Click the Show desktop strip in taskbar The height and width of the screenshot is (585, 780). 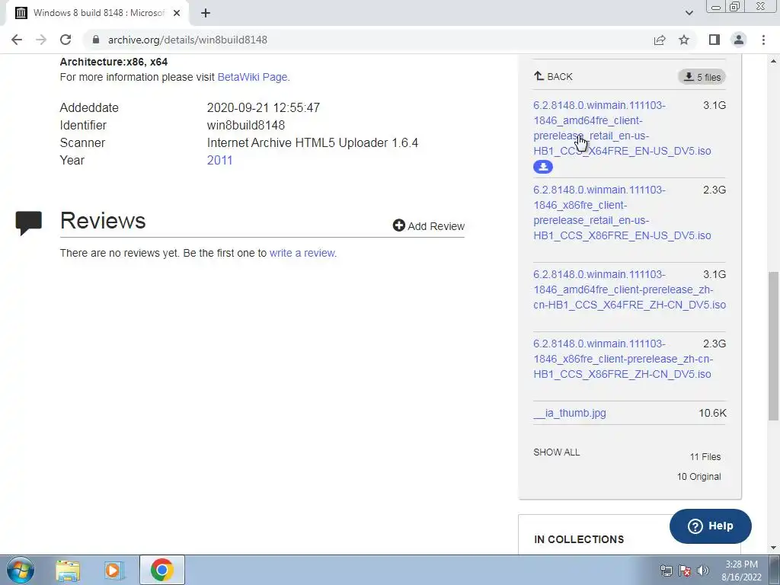775,570
